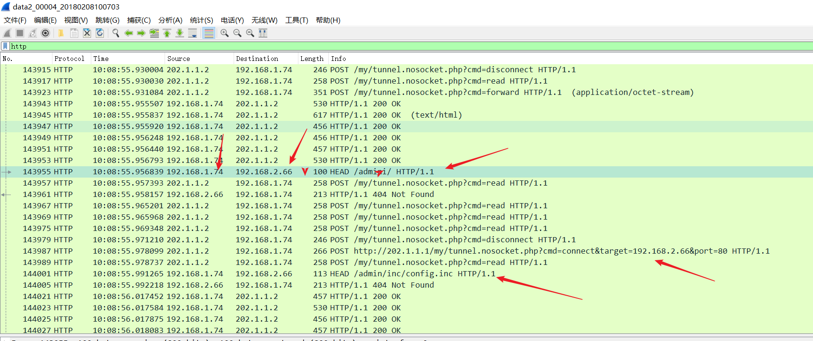This screenshot has width=813, height=341.
Task: Select packet 143987 cmd=connect row
Action: click(x=406, y=251)
